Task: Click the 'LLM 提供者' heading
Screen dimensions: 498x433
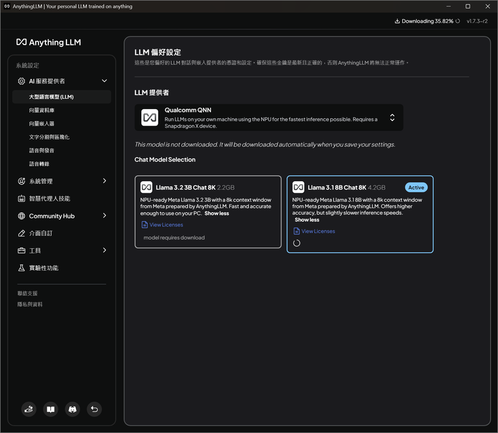Action: click(152, 92)
